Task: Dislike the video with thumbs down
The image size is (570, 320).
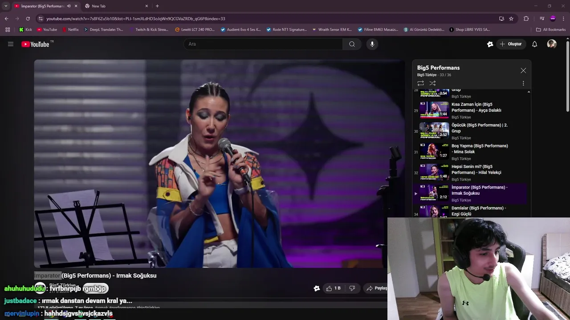Action: (352, 288)
